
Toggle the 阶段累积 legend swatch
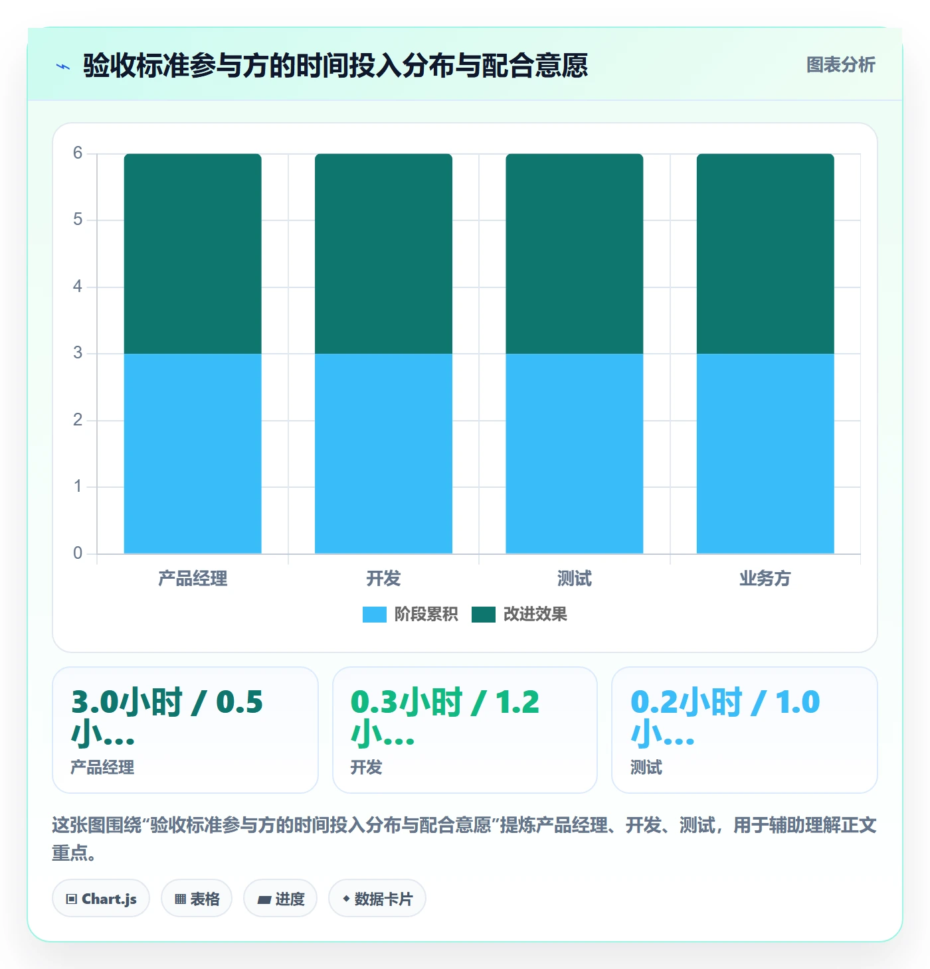374,615
